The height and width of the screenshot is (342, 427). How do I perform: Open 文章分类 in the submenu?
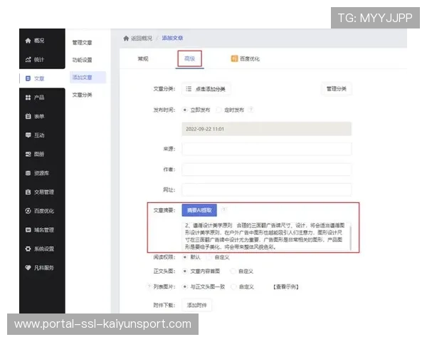(x=82, y=95)
